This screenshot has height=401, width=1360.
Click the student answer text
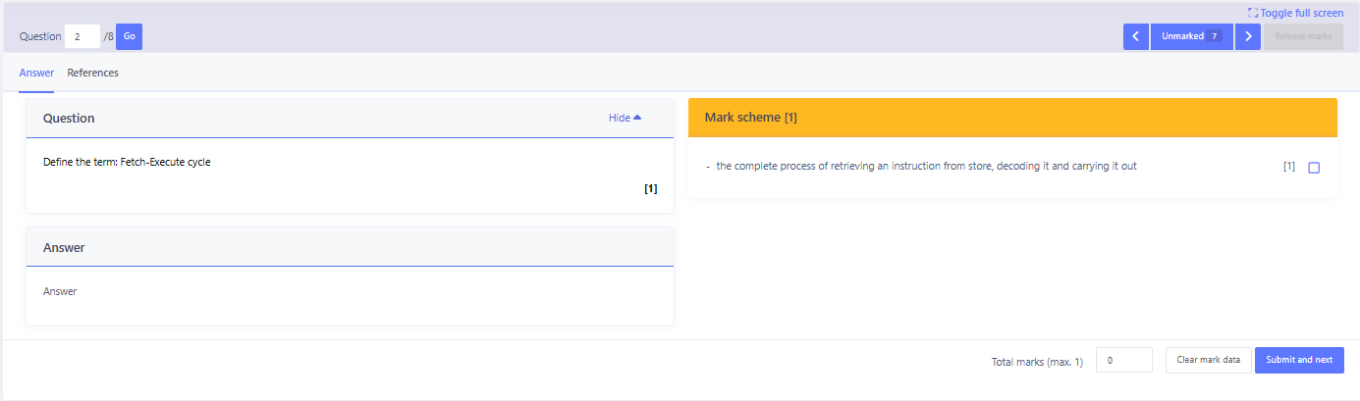coord(60,291)
